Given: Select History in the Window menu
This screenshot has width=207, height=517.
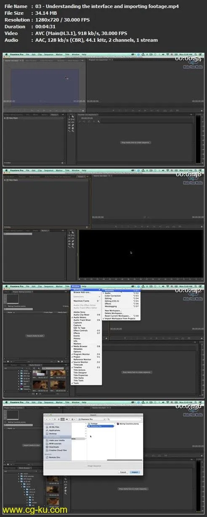Looking at the screenshot, I should click(86, 339).
